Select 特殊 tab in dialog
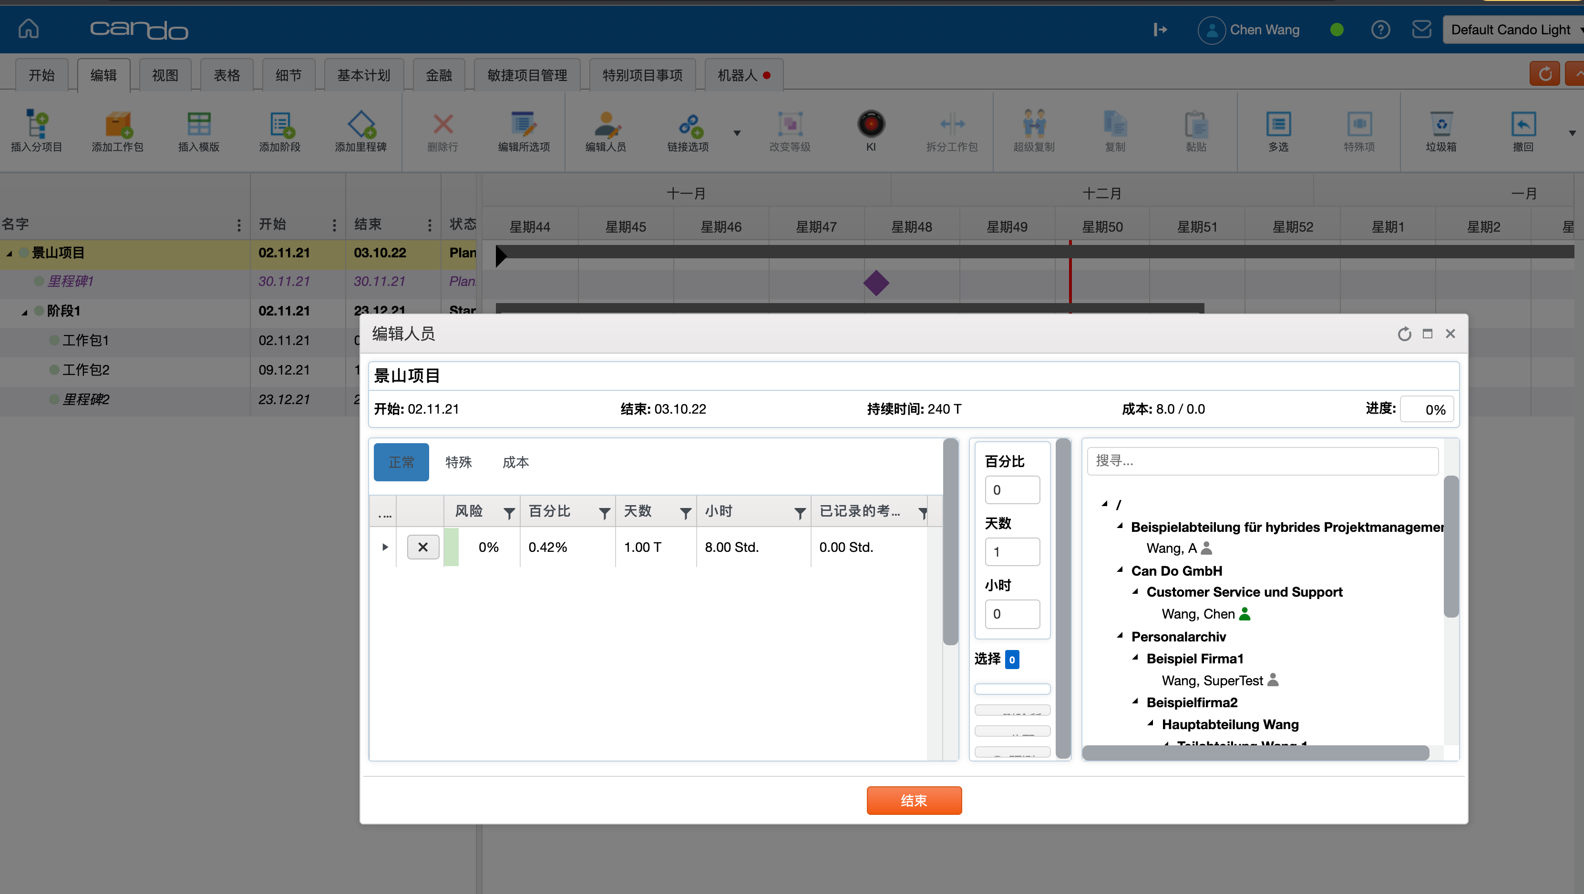The image size is (1584, 894). click(x=458, y=462)
